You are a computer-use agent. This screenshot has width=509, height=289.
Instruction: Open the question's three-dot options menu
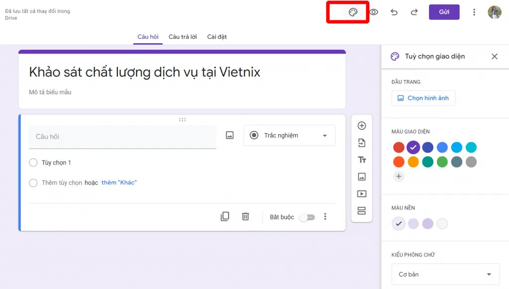tap(325, 217)
